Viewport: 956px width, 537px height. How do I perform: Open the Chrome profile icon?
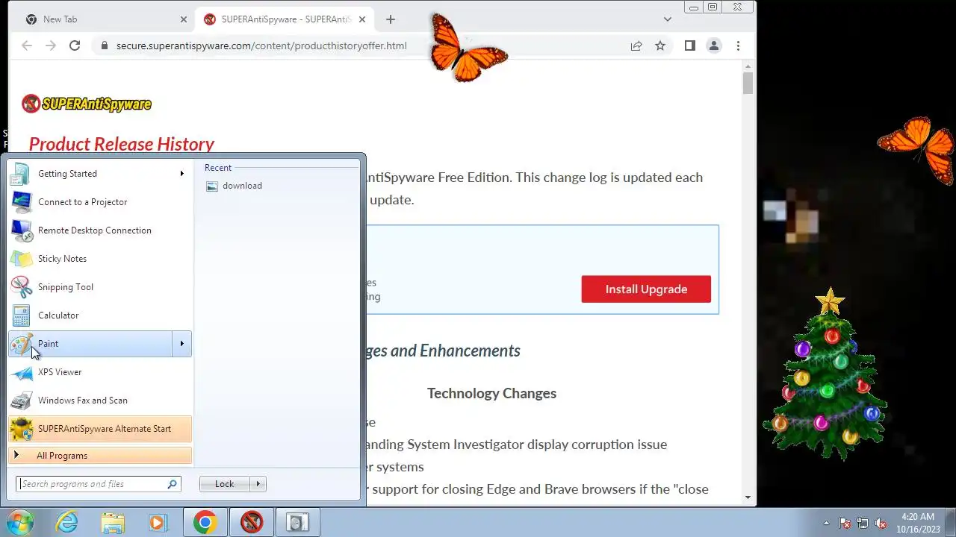[714, 45]
